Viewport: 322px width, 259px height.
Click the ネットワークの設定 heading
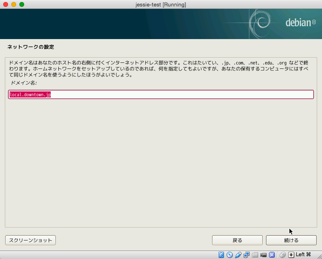point(31,47)
